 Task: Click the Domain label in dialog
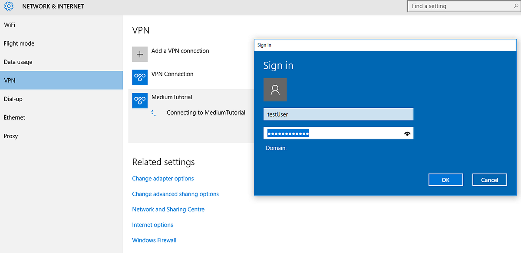(276, 148)
